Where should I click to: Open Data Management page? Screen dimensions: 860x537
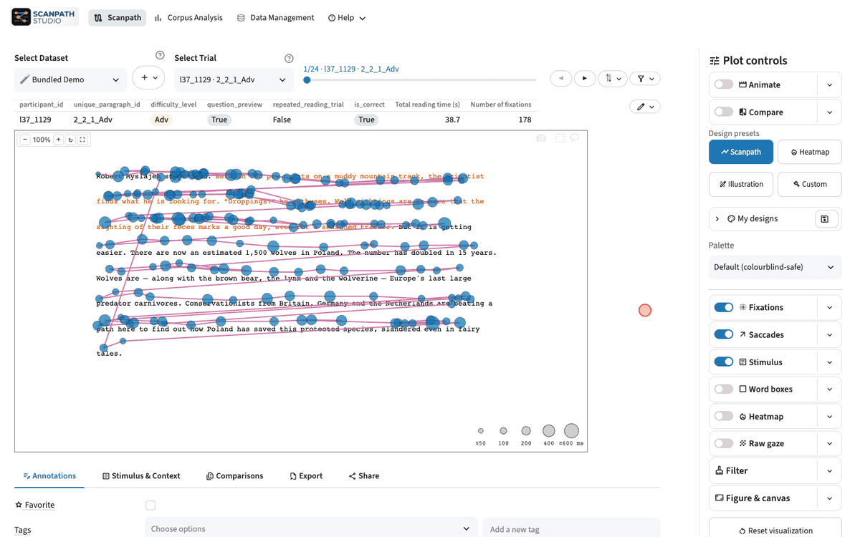[275, 18]
